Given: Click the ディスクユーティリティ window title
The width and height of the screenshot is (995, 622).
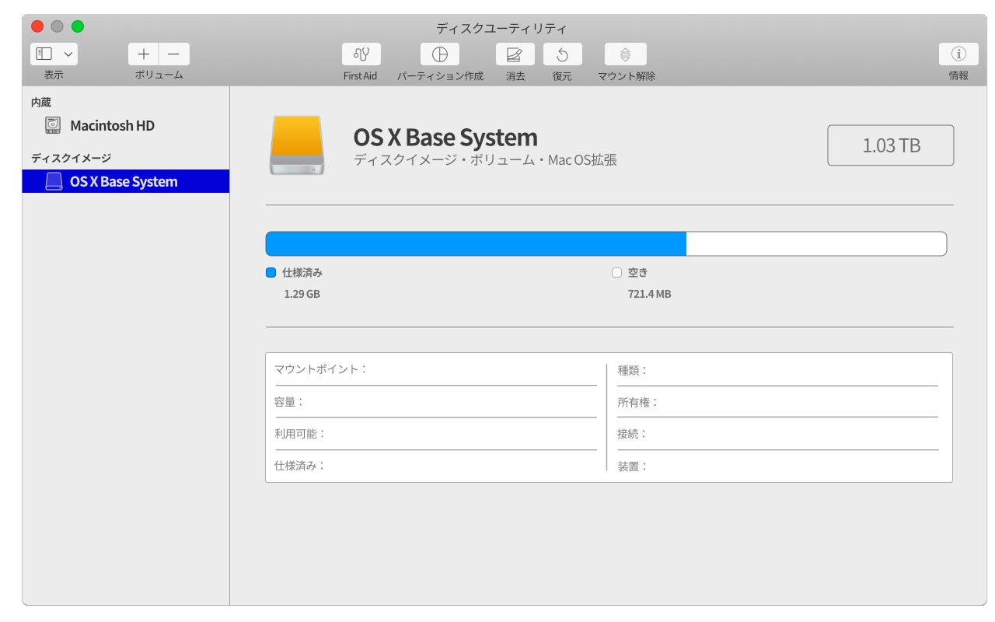Looking at the screenshot, I should pos(501,29).
